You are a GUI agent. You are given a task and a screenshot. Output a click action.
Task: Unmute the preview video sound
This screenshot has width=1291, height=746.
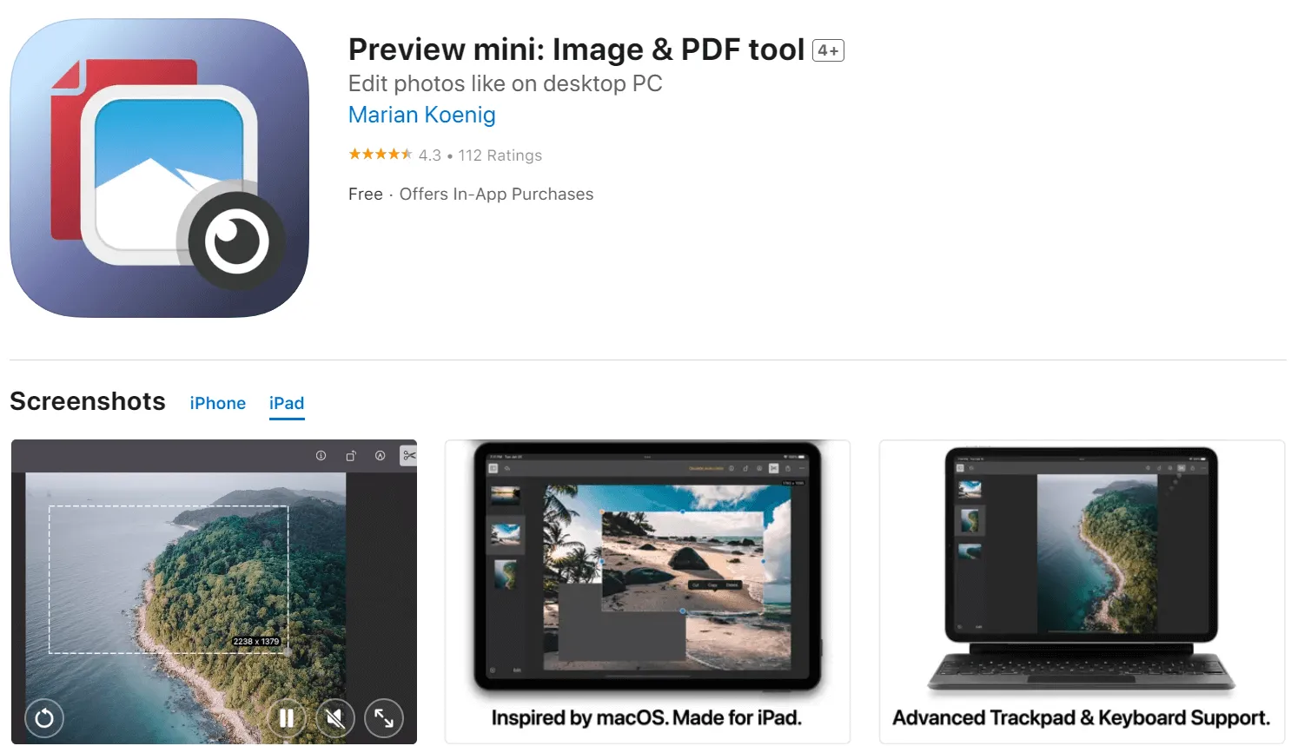[335, 718]
